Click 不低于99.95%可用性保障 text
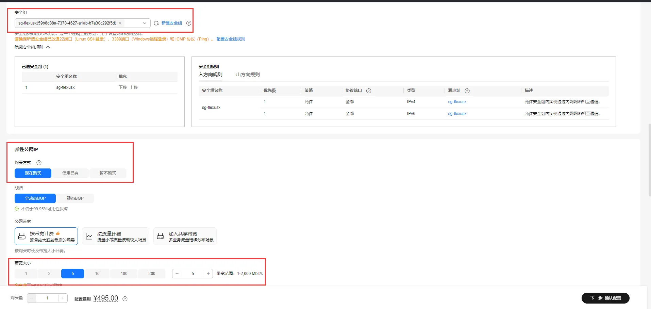Image resolution: width=651 pixels, height=309 pixels. click(45, 209)
